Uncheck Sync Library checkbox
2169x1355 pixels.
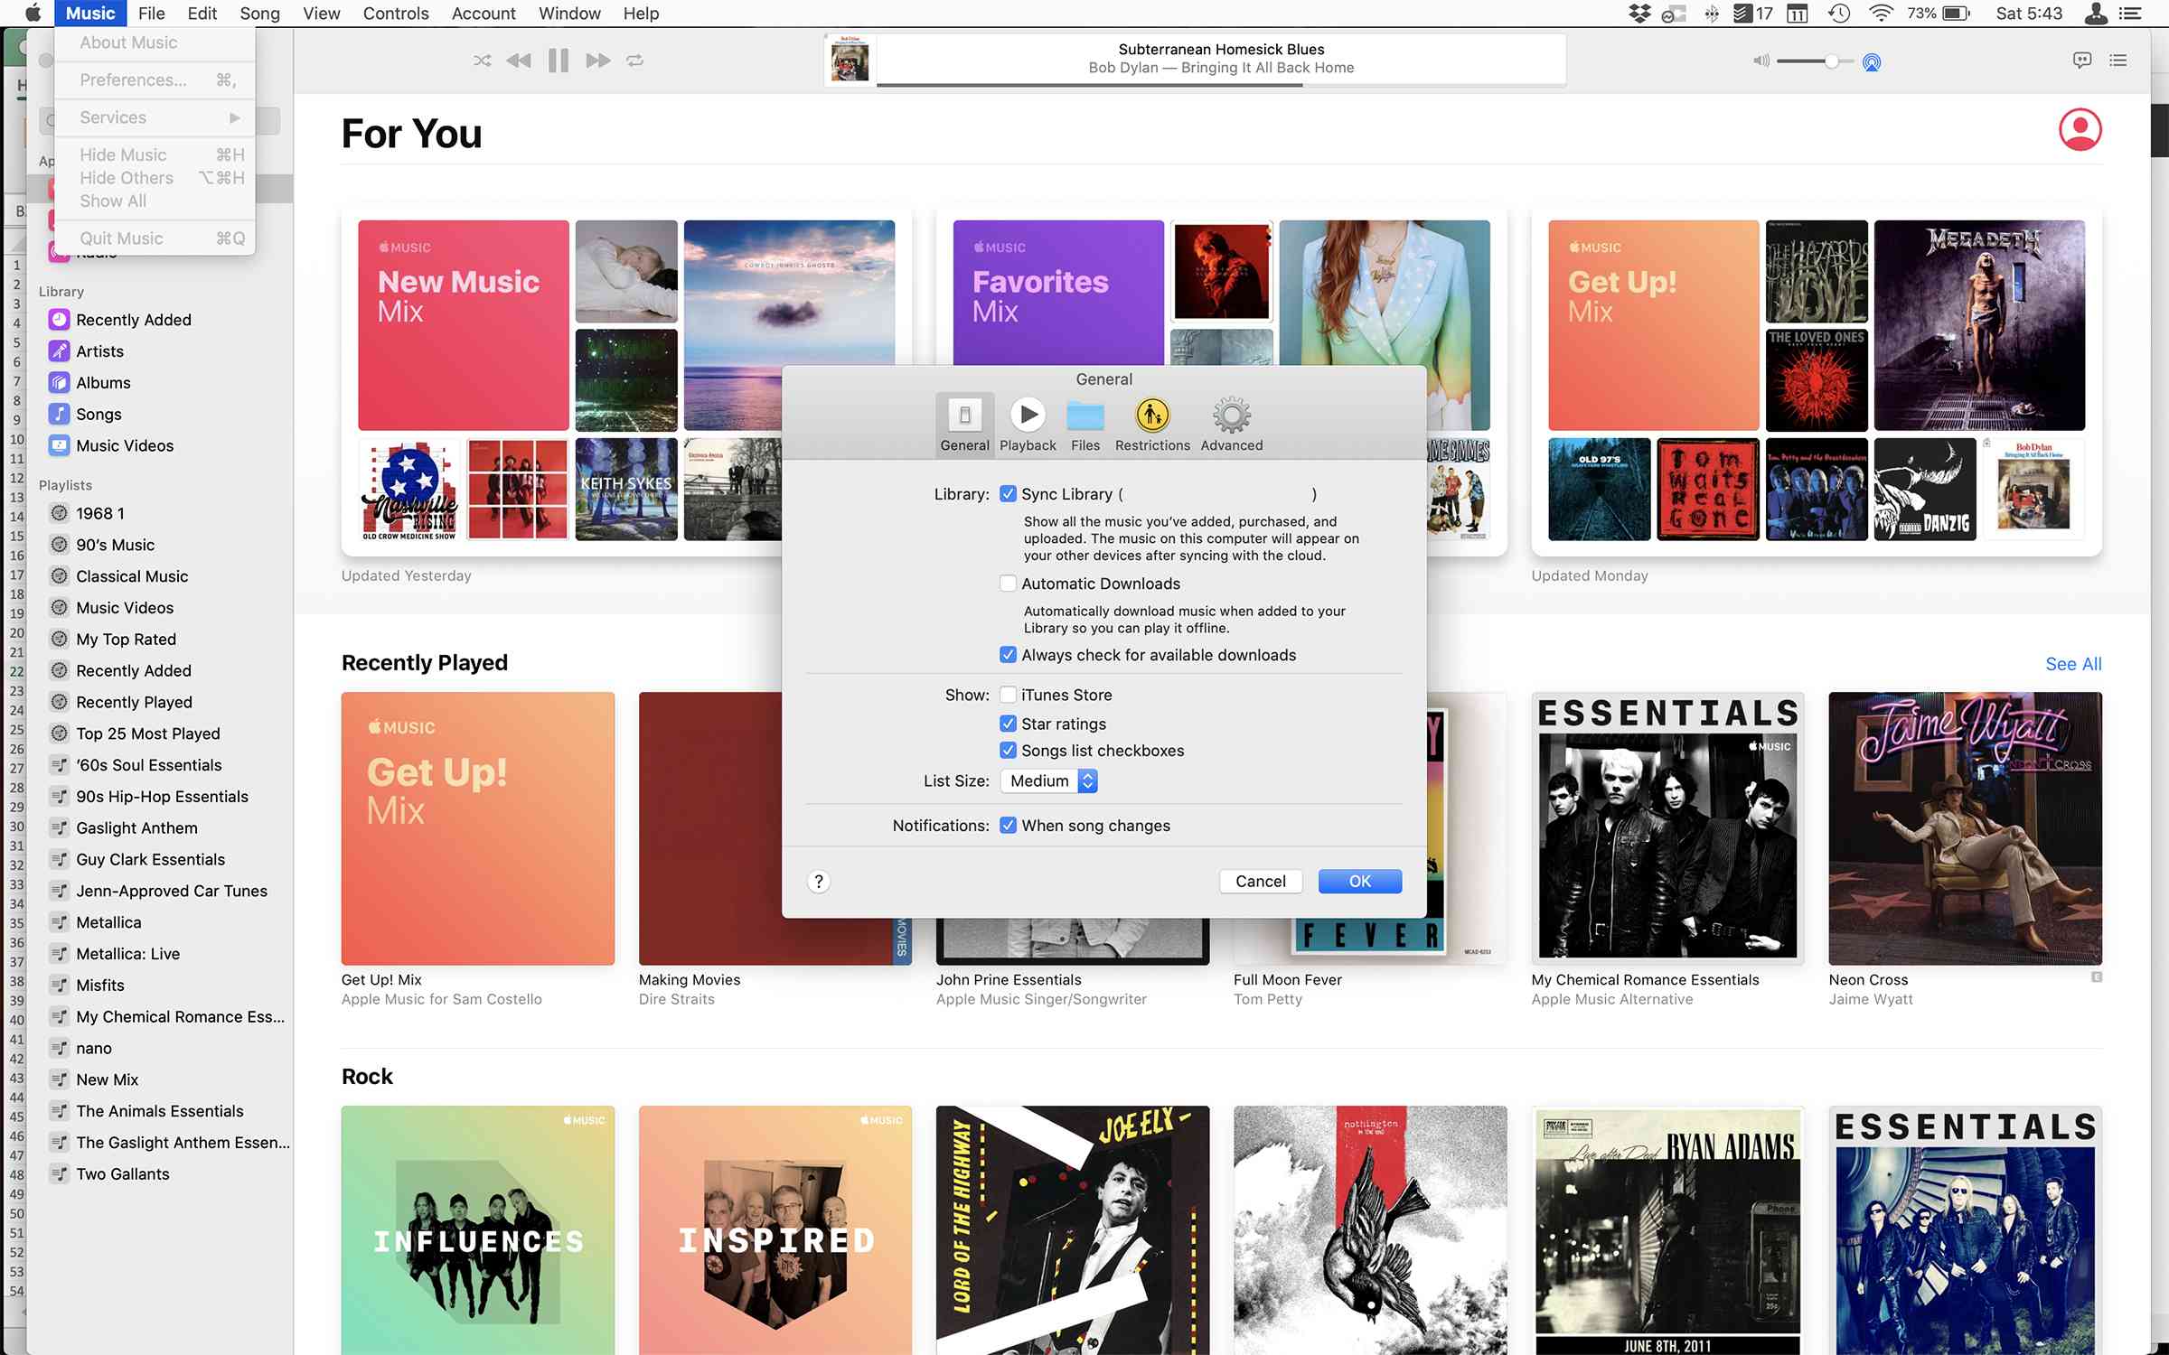pyautogui.click(x=1009, y=494)
